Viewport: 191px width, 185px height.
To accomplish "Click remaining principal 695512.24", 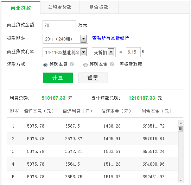I will point(153,151).
